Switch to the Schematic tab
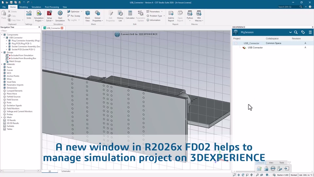The image size is (314, 177). tap(66, 171)
